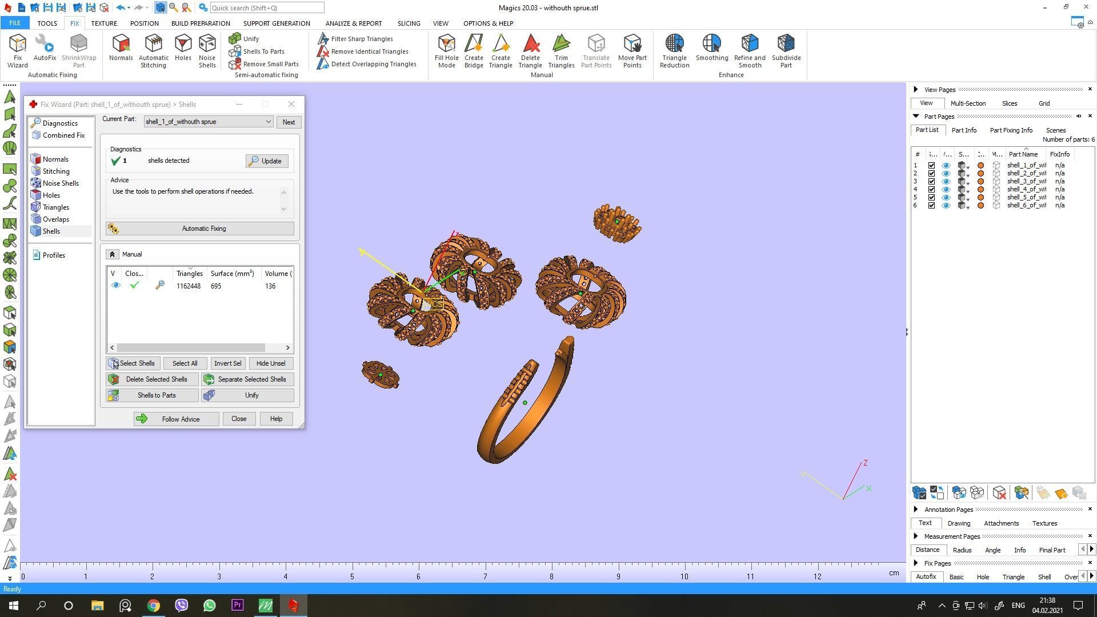Viewport: 1097px width, 617px height.
Task: Uncheck the checkbox for shell_1 part
Action: (x=931, y=166)
